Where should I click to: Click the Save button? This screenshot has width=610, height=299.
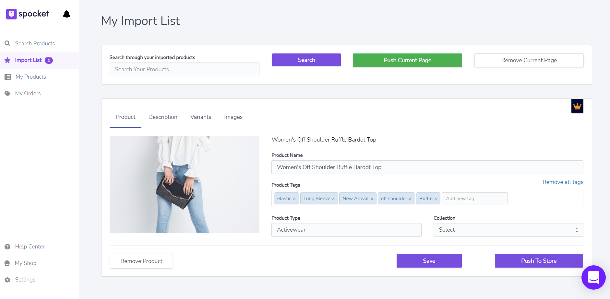click(429, 261)
